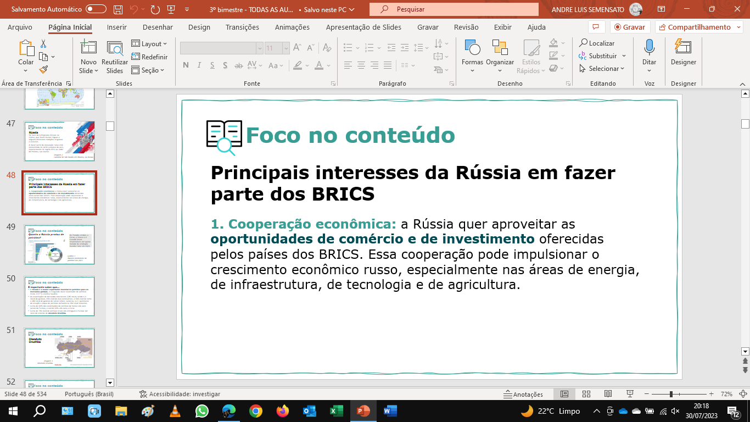Open the Transições tab

pyautogui.click(x=242, y=27)
